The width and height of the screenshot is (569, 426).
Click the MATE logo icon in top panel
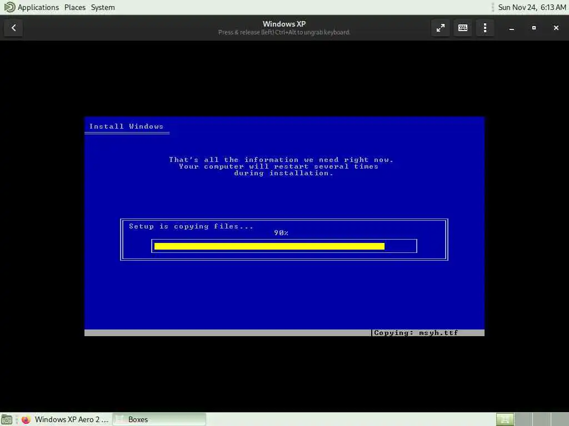click(x=9, y=7)
